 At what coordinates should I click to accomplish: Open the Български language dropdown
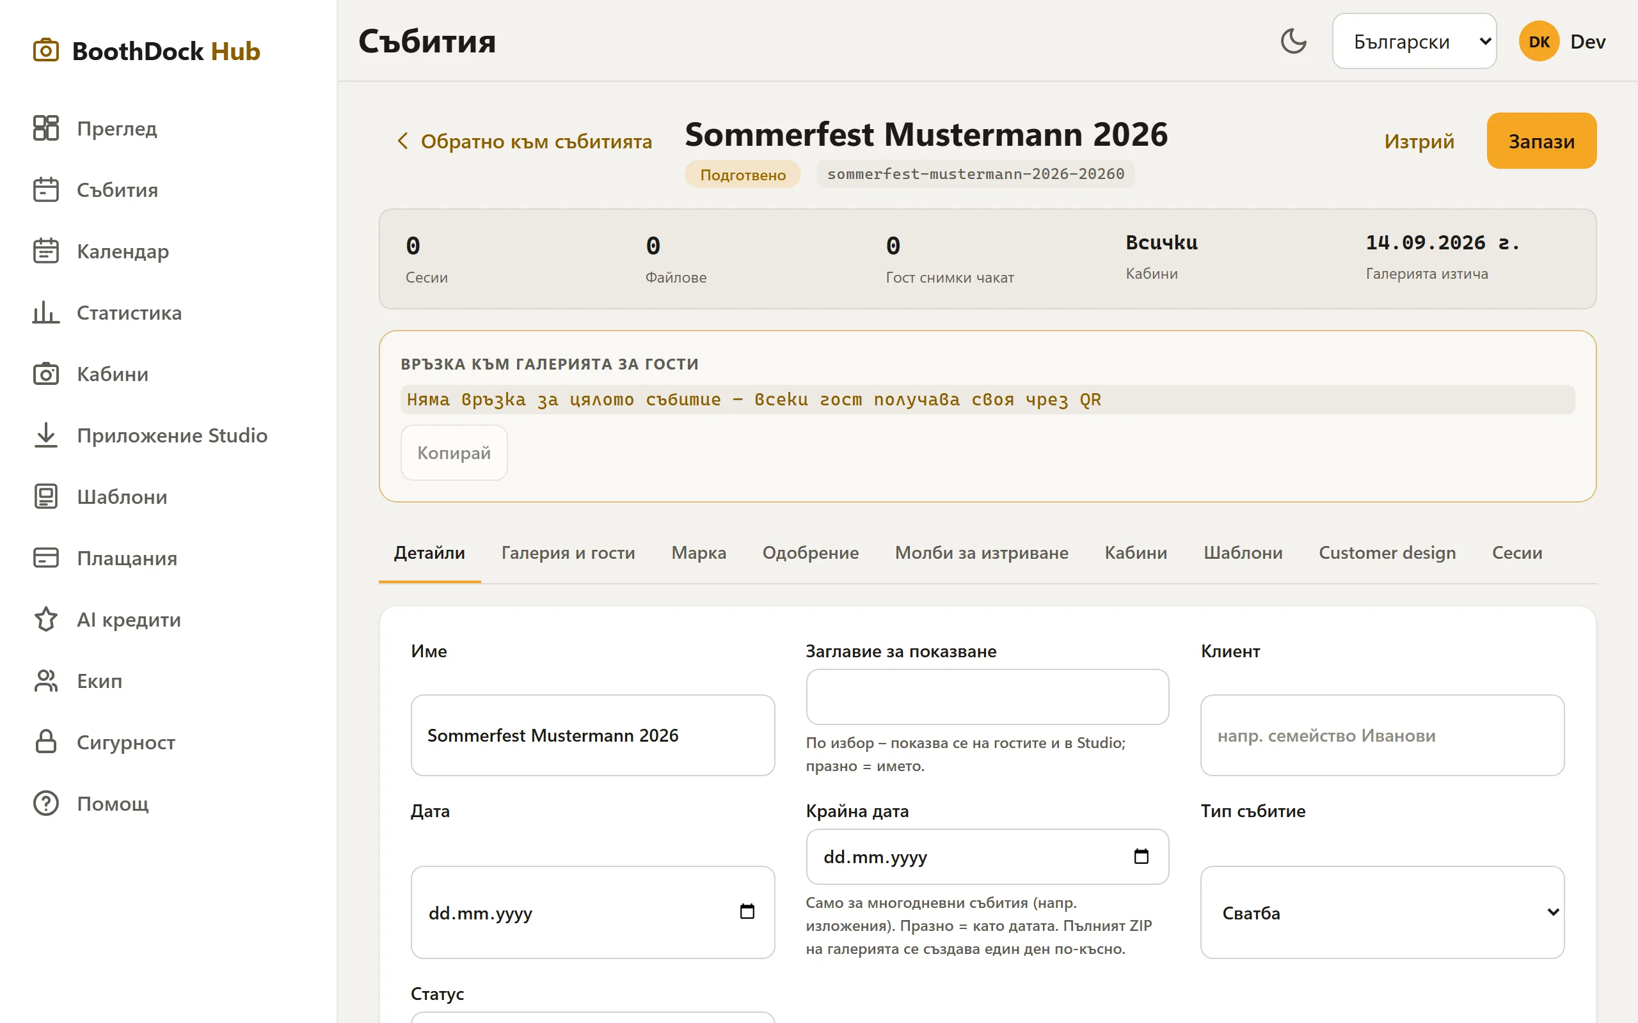pos(1414,42)
